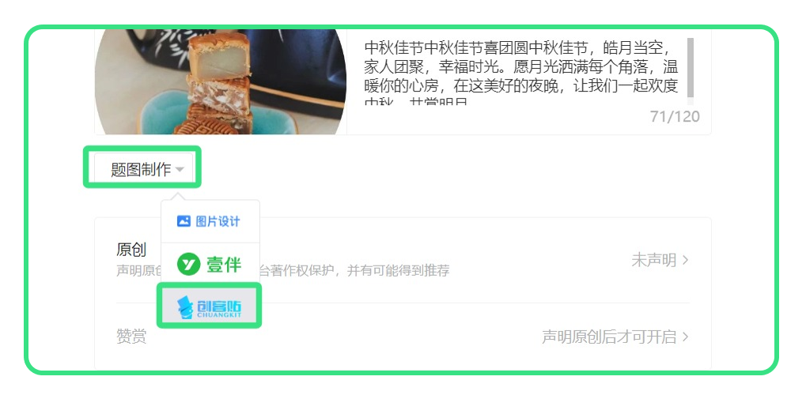Select 图片设计 from the dropdown menu

tap(210, 221)
